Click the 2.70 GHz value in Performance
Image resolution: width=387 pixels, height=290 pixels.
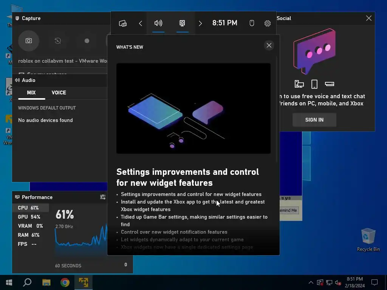64,227
